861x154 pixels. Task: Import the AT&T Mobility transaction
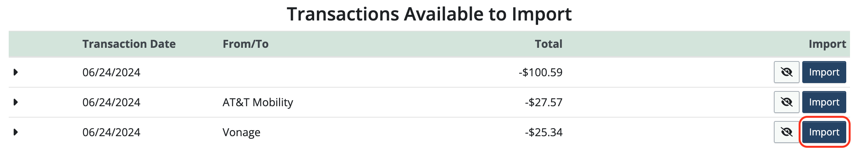click(824, 102)
